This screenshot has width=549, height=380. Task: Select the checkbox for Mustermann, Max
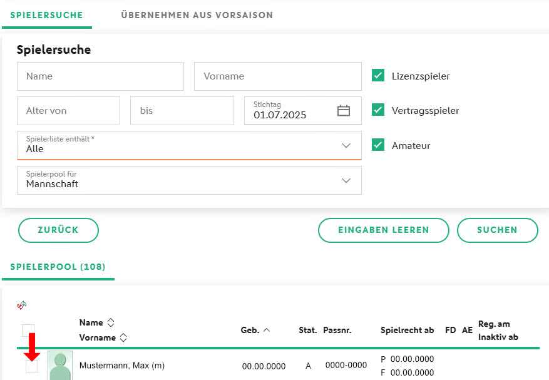click(x=32, y=366)
